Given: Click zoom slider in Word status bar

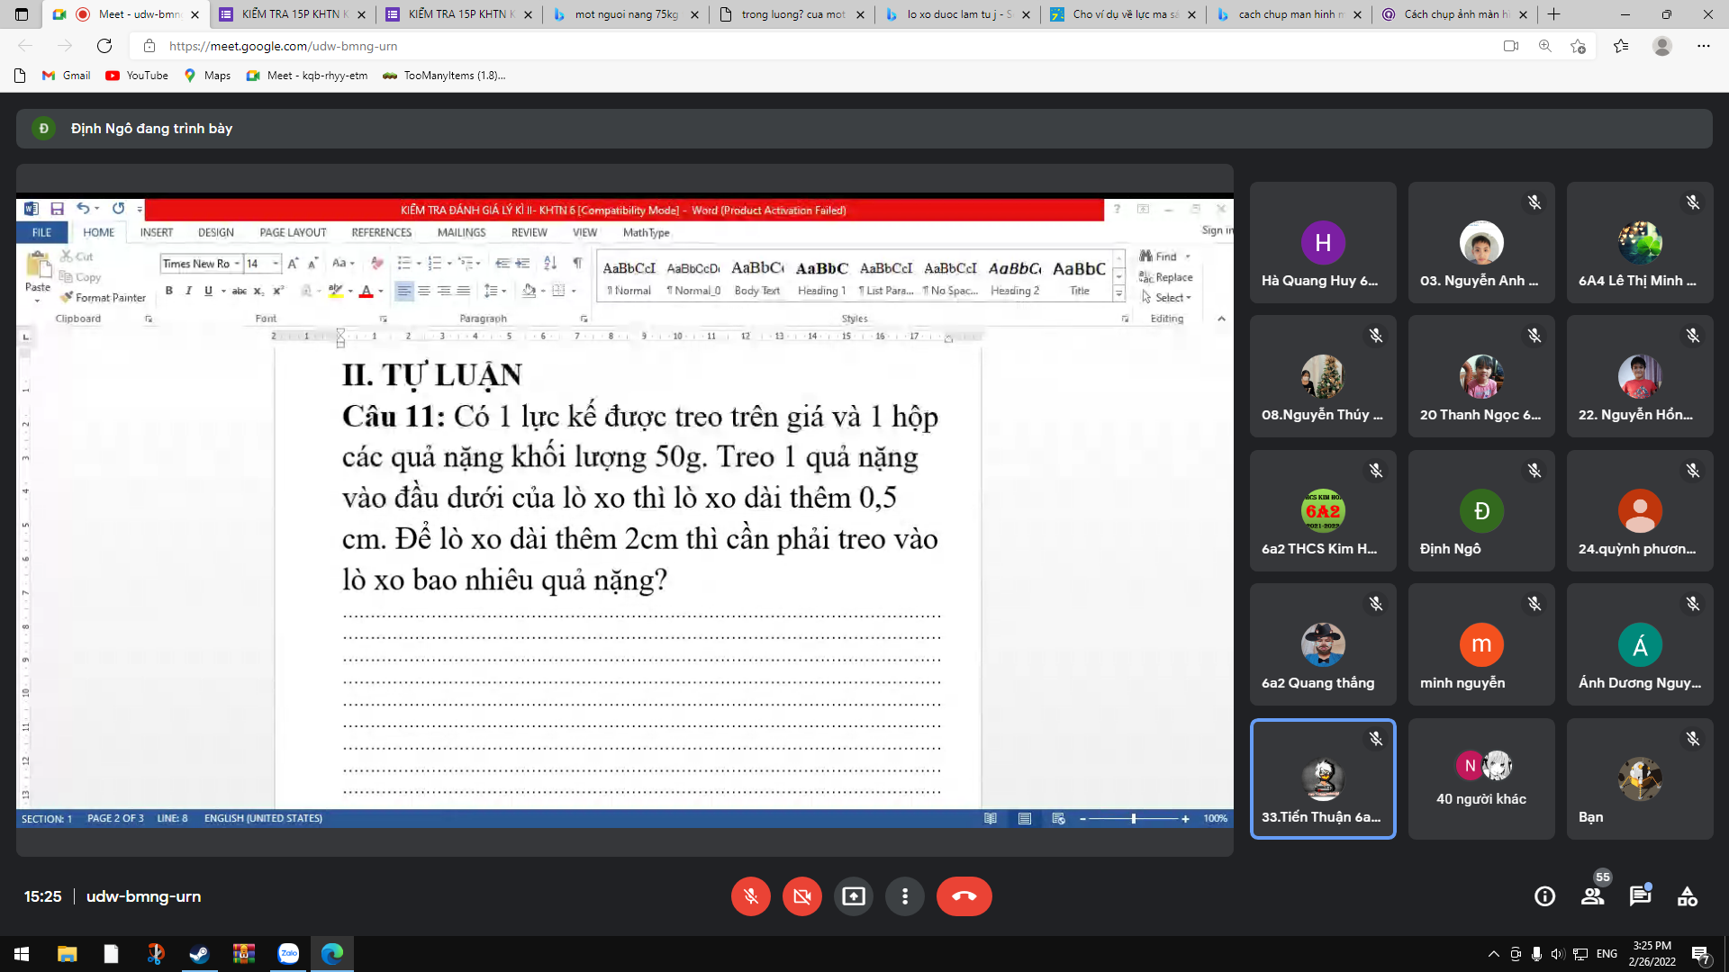Looking at the screenshot, I should point(1133,819).
